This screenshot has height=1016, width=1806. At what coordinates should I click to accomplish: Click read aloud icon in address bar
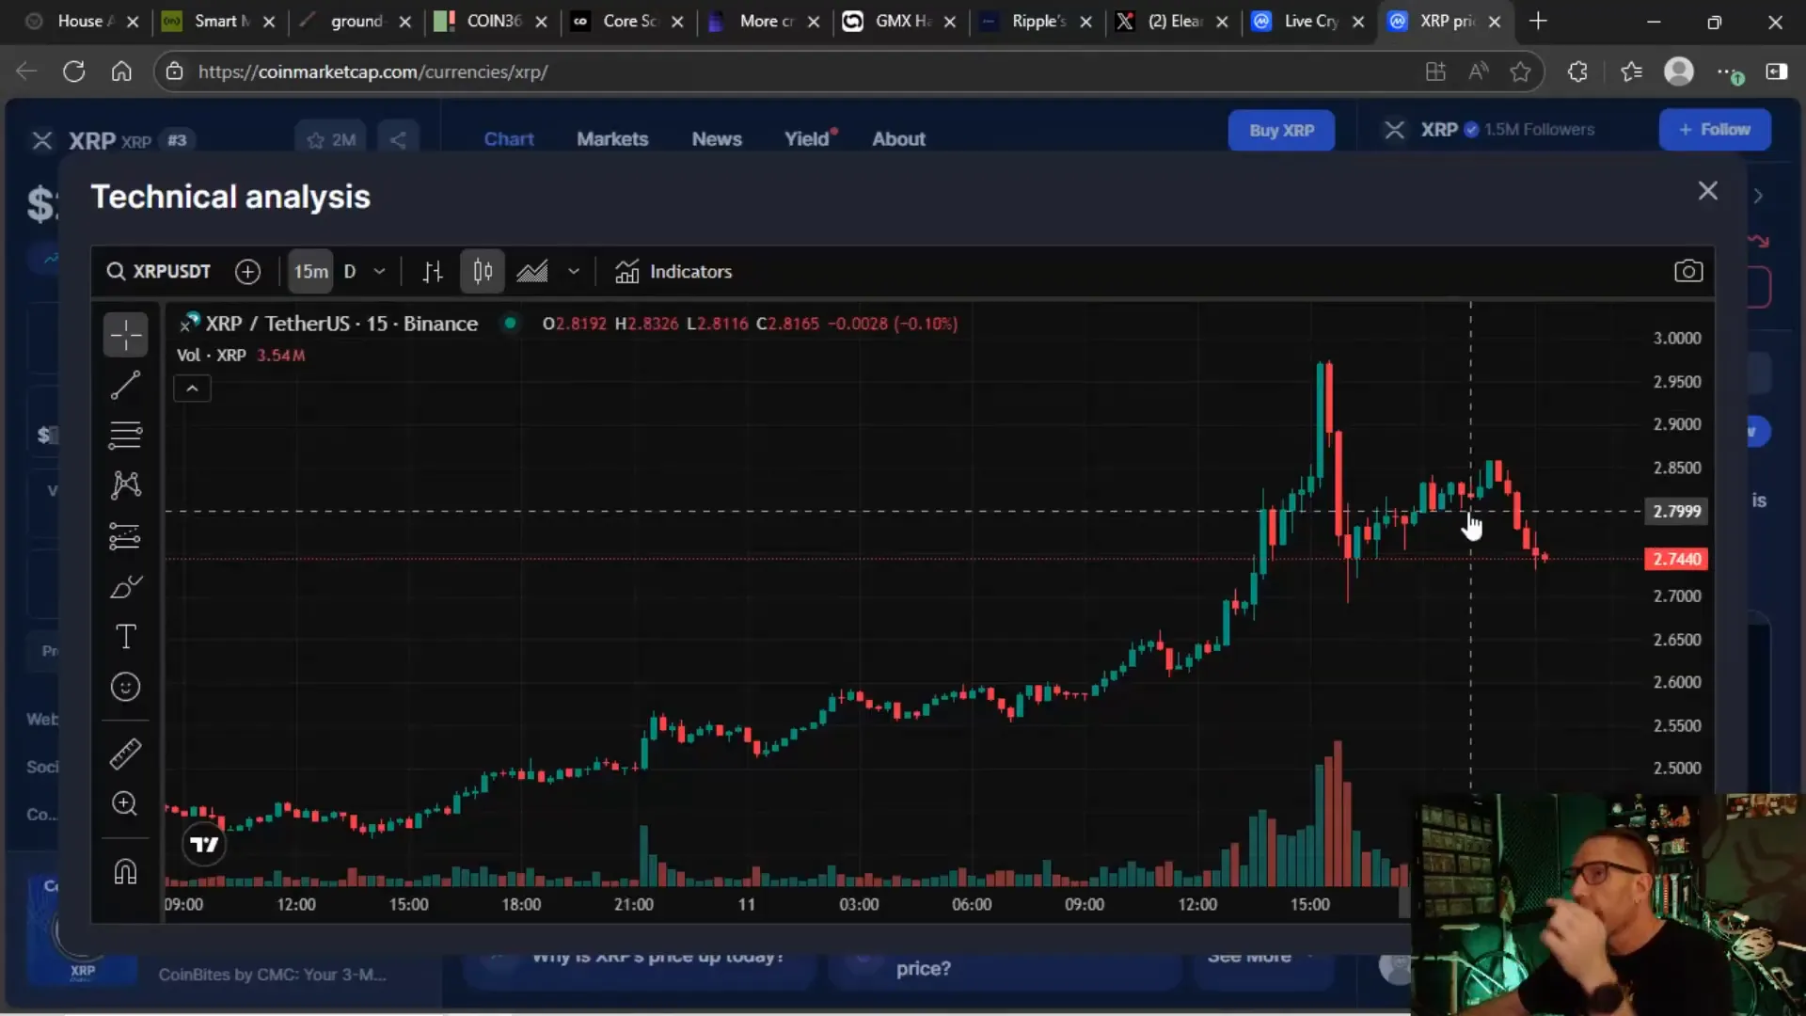point(1478,71)
